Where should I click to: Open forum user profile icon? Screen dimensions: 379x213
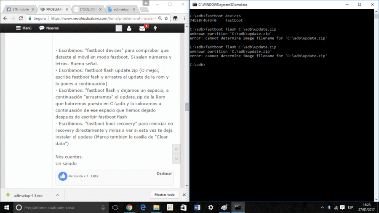coord(129,28)
